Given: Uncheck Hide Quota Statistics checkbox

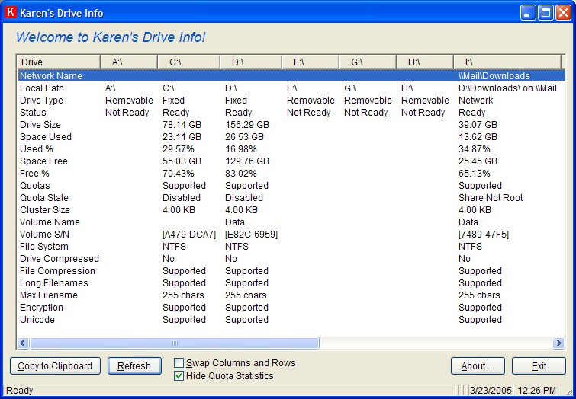Looking at the screenshot, I should (179, 375).
